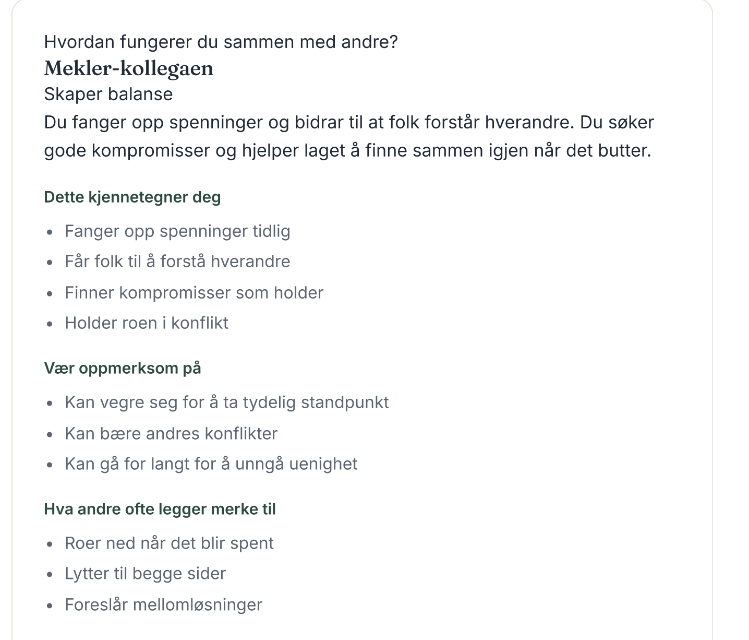Viewport: 749px width, 640px height.
Task: Click the item 'Roer ned når det blir spent'
Action: click(169, 543)
